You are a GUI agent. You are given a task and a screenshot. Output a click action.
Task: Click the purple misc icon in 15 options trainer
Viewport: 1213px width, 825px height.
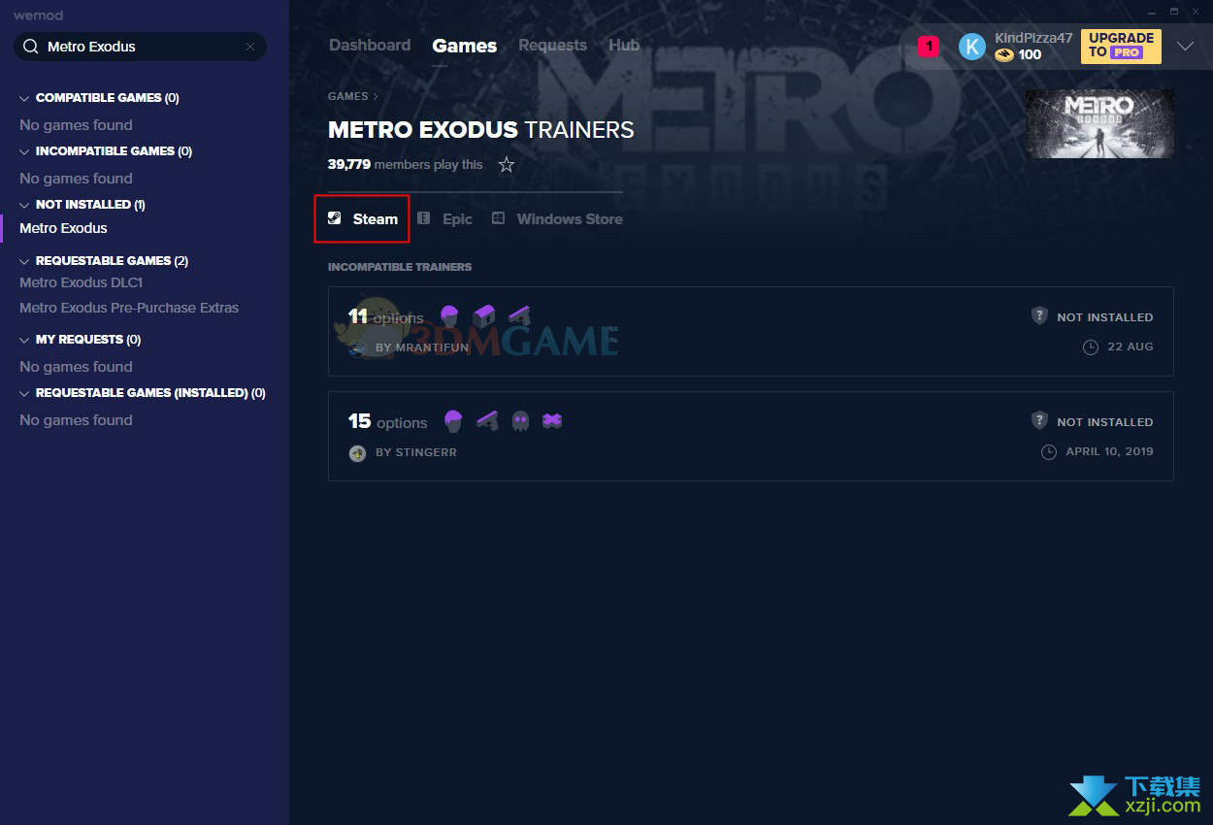(552, 421)
